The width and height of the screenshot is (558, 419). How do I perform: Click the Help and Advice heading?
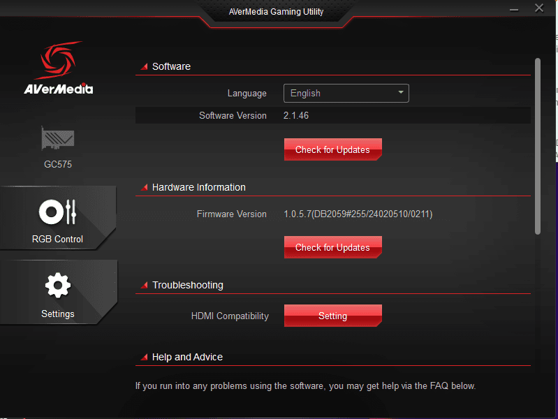click(x=188, y=357)
